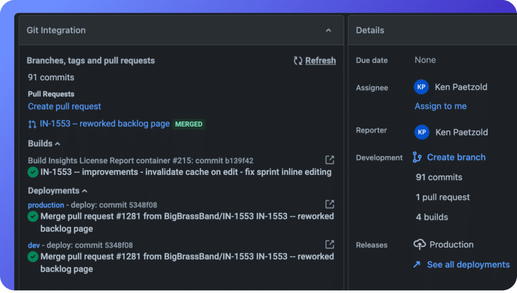The height and width of the screenshot is (293, 517).
Task: Click the Due date None field
Action: point(425,60)
